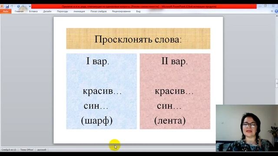This screenshot has height=156, width=278.
Task: Select the slide title 'Просклонять слова:'
Action: pyautogui.click(x=138, y=39)
